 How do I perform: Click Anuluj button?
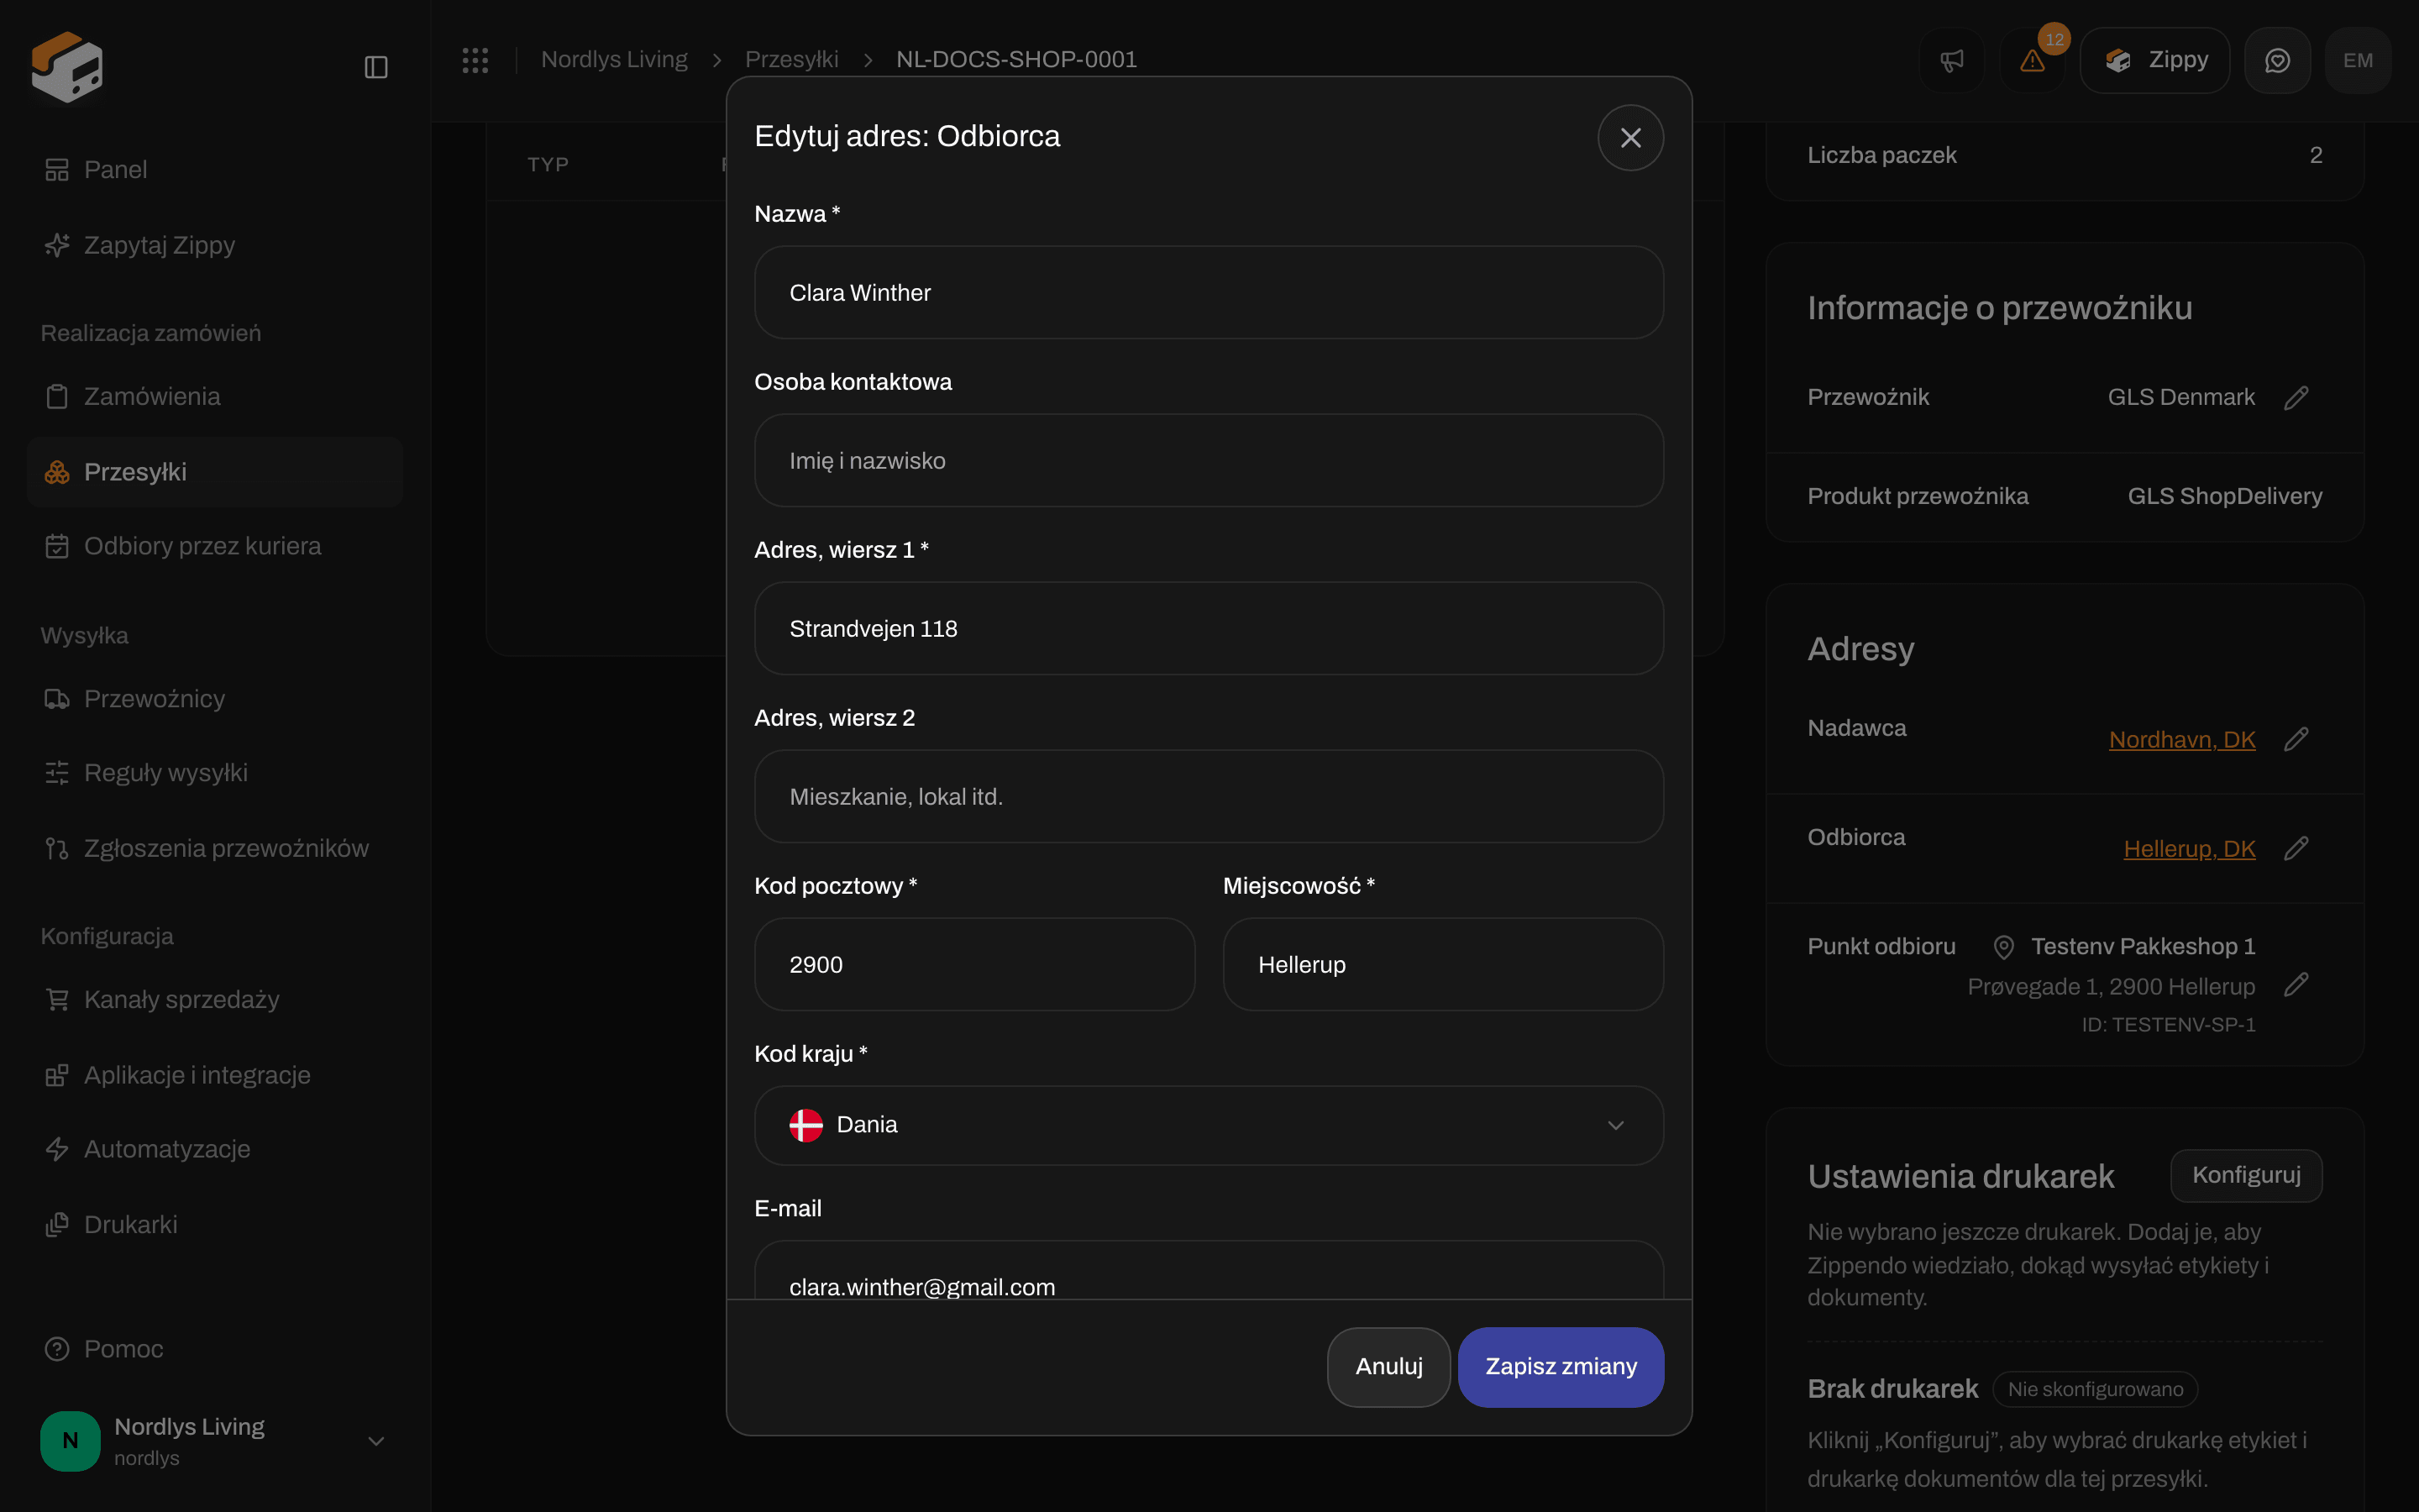tap(1388, 1367)
